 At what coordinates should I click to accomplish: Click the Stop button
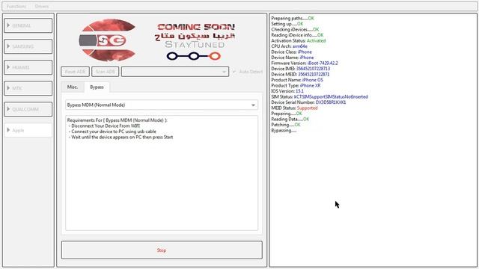162,250
